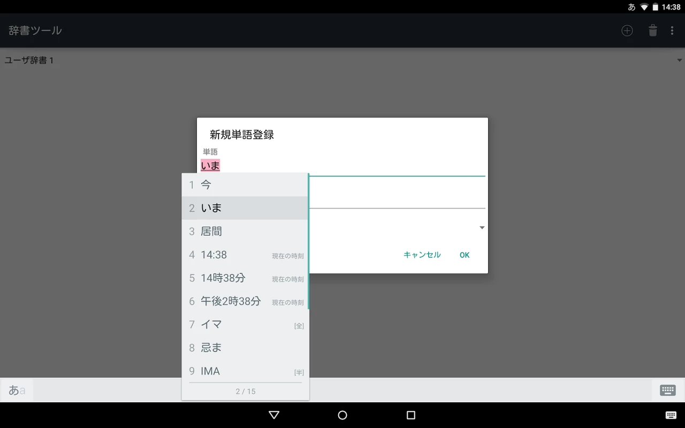This screenshot has width=685, height=428.
Task: Pick candidate 7 イマ full-width katakana
Action: tap(245, 325)
